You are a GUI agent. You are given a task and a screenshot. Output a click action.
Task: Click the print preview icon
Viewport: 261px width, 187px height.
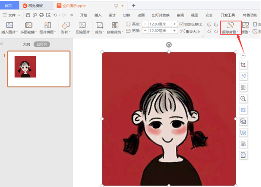click(48, 15)
